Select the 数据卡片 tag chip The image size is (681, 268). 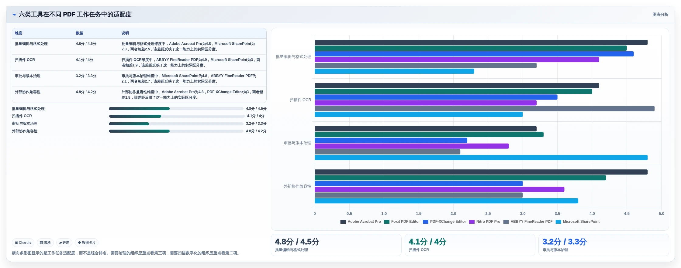click(87, 243)
